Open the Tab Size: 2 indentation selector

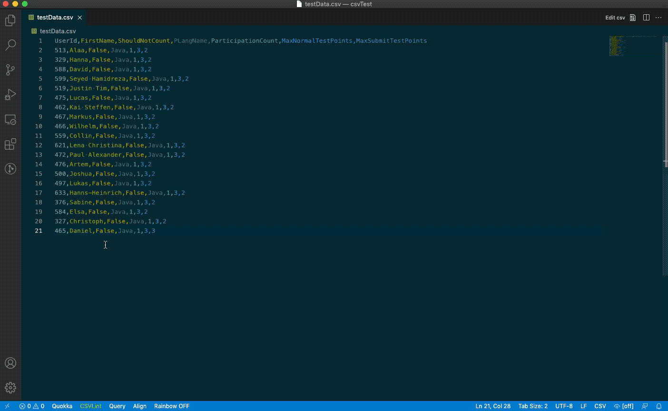pos(533,406)
